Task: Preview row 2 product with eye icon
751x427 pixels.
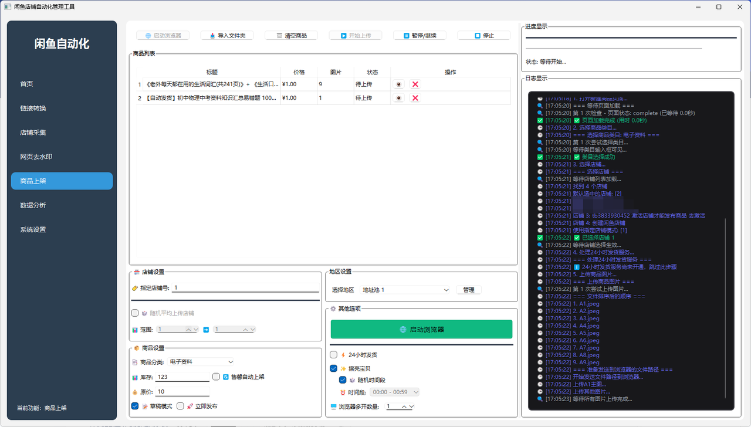Action: pyautogui.click(x=399, y=98)
